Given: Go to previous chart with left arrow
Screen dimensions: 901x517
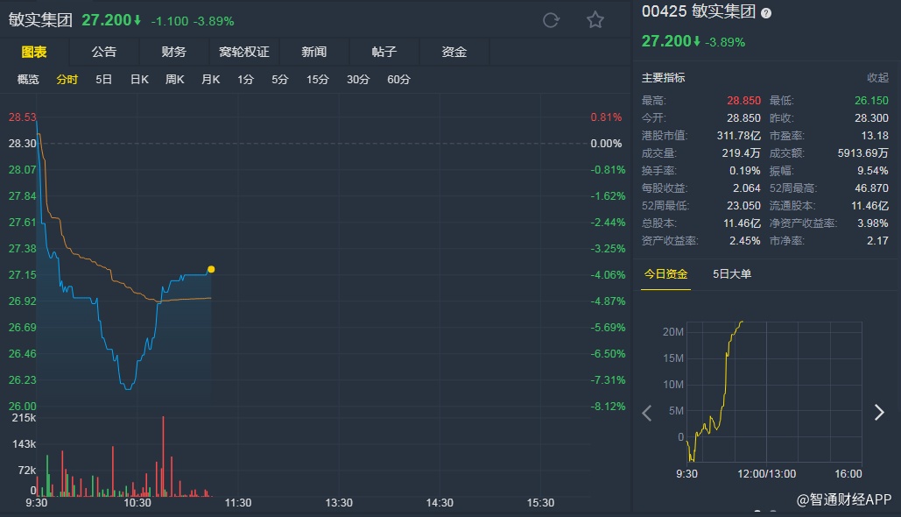Looking at the screenshot, I should click(x=647, y=414).
